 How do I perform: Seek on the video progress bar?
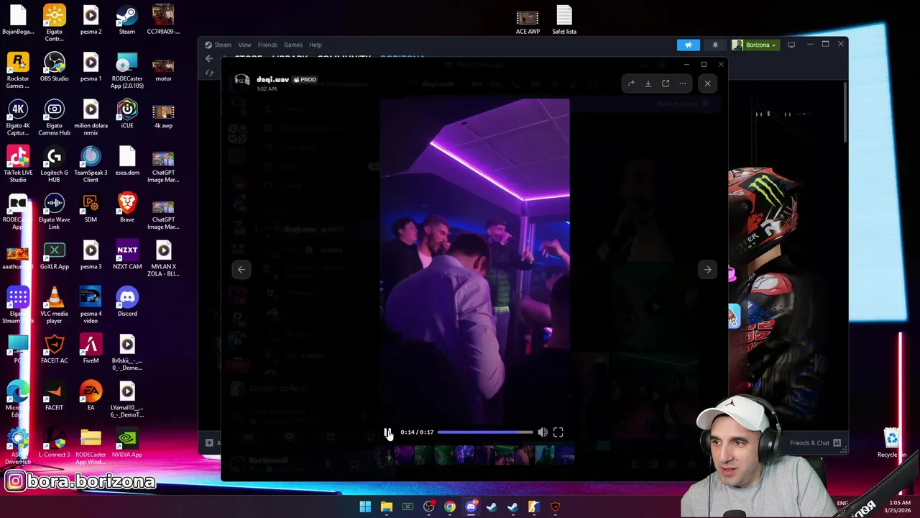[485, 432]
